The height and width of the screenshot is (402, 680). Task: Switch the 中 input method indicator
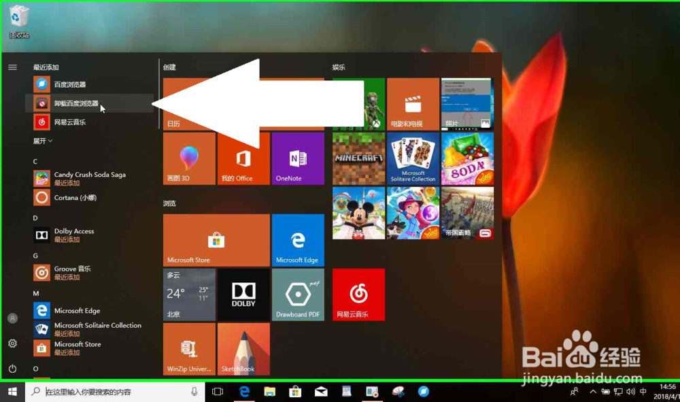click(643, 392)
